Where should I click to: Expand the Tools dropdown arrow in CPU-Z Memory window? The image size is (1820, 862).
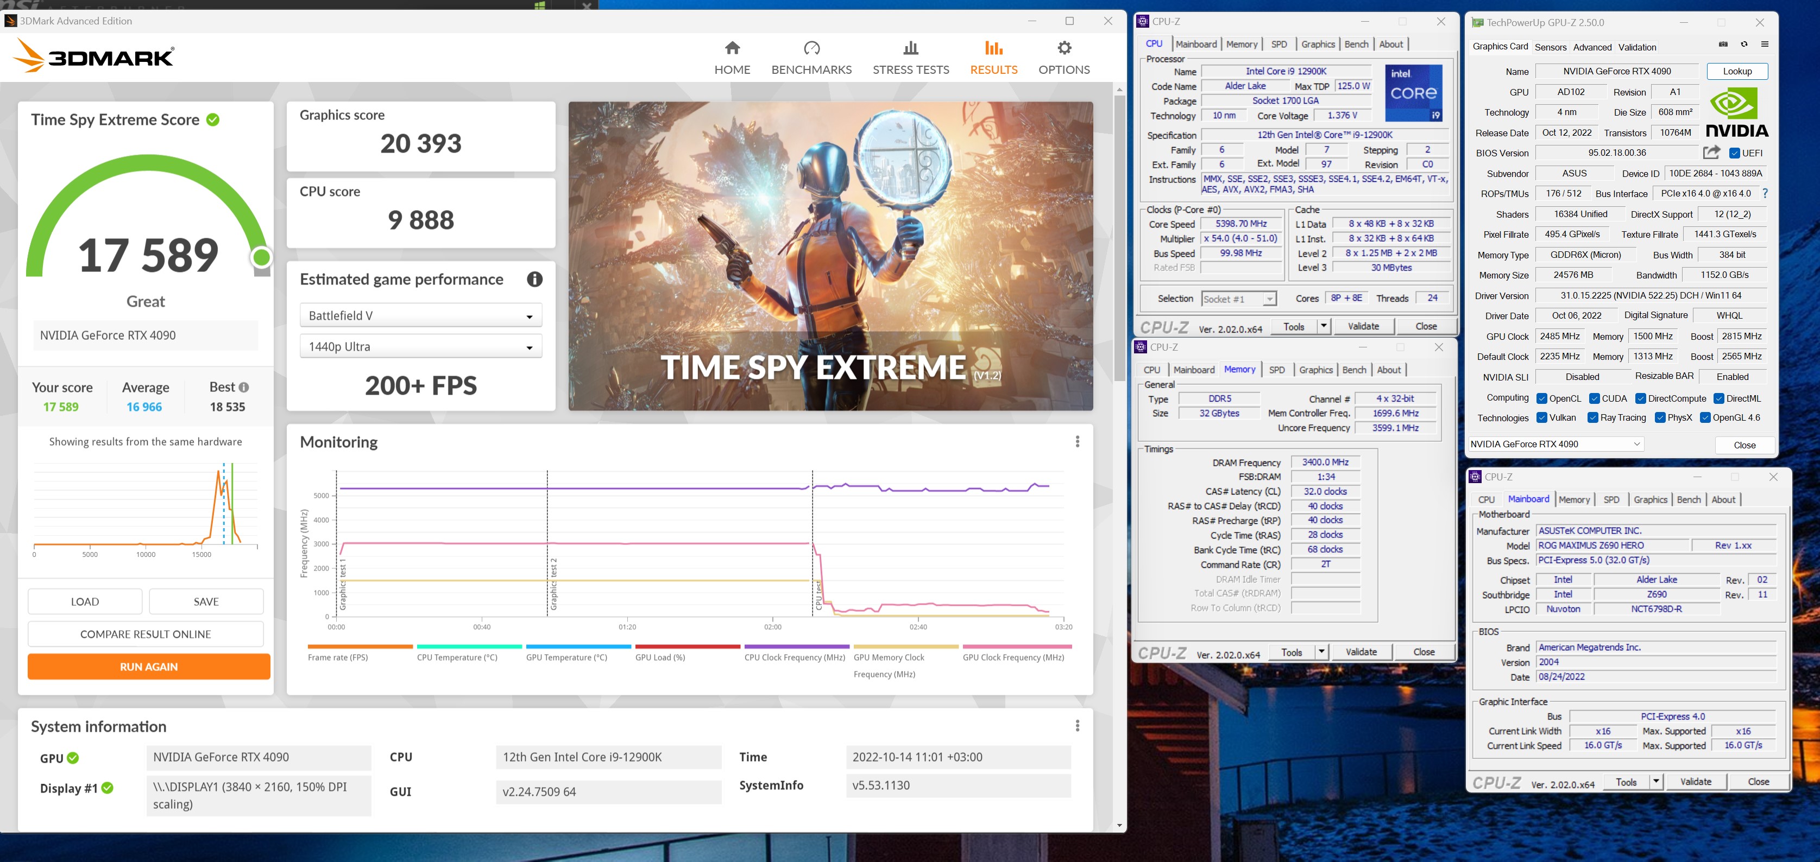(x=1321, y=651)
